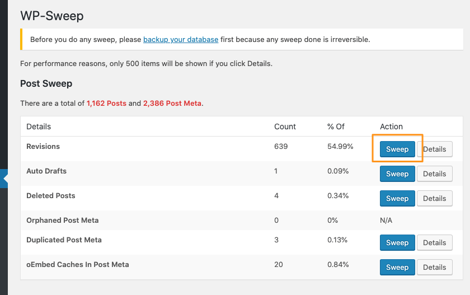Screen dimensions: 470x295
Task: View oEmbed Caches Details
Action: coord(434,268)
